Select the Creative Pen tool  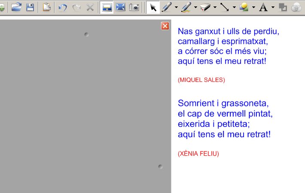[186, 7]
